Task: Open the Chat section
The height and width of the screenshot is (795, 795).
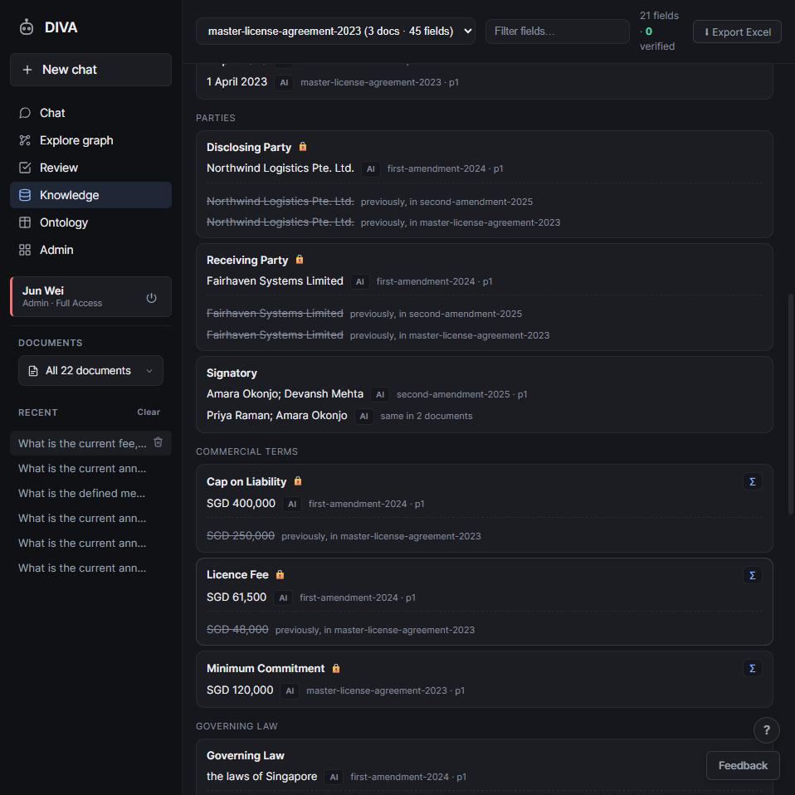Action: [x=90, y=113]
